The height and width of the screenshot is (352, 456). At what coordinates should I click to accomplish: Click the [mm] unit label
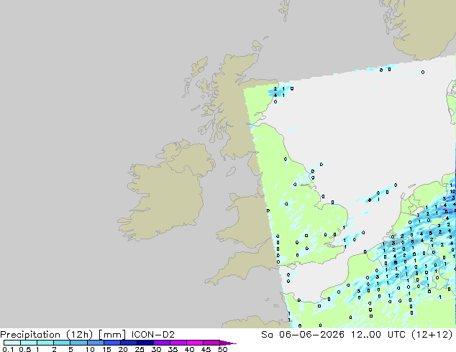tap(112, 335)
